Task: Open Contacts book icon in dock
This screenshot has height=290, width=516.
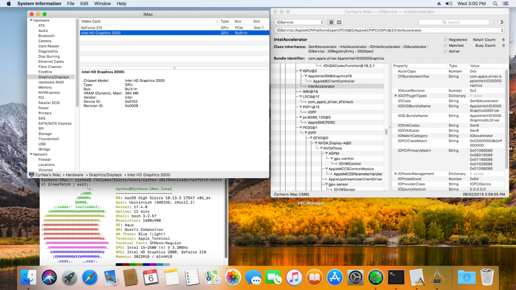Action: pos(131,278)
